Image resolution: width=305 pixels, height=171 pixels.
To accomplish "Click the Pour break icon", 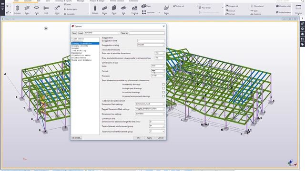I will tap(200, 8).
